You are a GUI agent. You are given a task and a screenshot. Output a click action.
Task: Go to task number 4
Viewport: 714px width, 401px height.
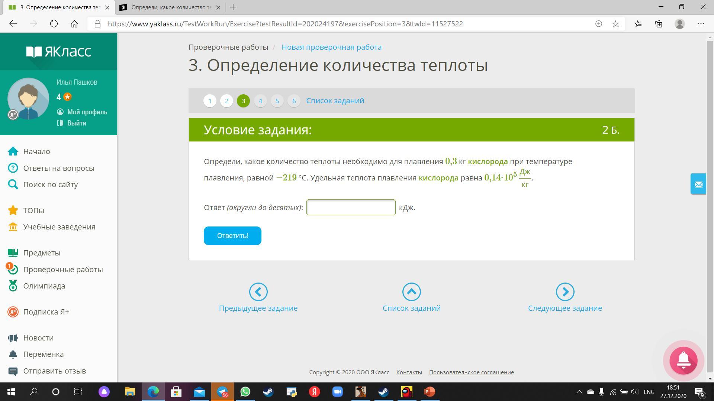[x=260, y=101]
